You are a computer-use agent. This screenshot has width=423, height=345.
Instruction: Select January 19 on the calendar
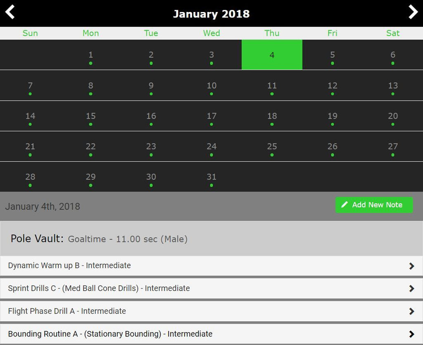333,116
